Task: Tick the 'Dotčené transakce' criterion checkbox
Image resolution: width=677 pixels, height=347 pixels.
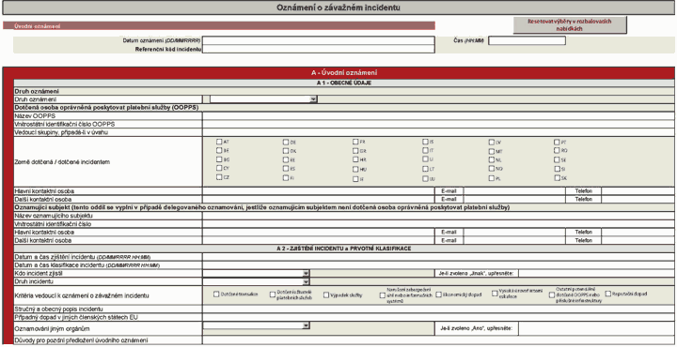Action: point(216,294)
